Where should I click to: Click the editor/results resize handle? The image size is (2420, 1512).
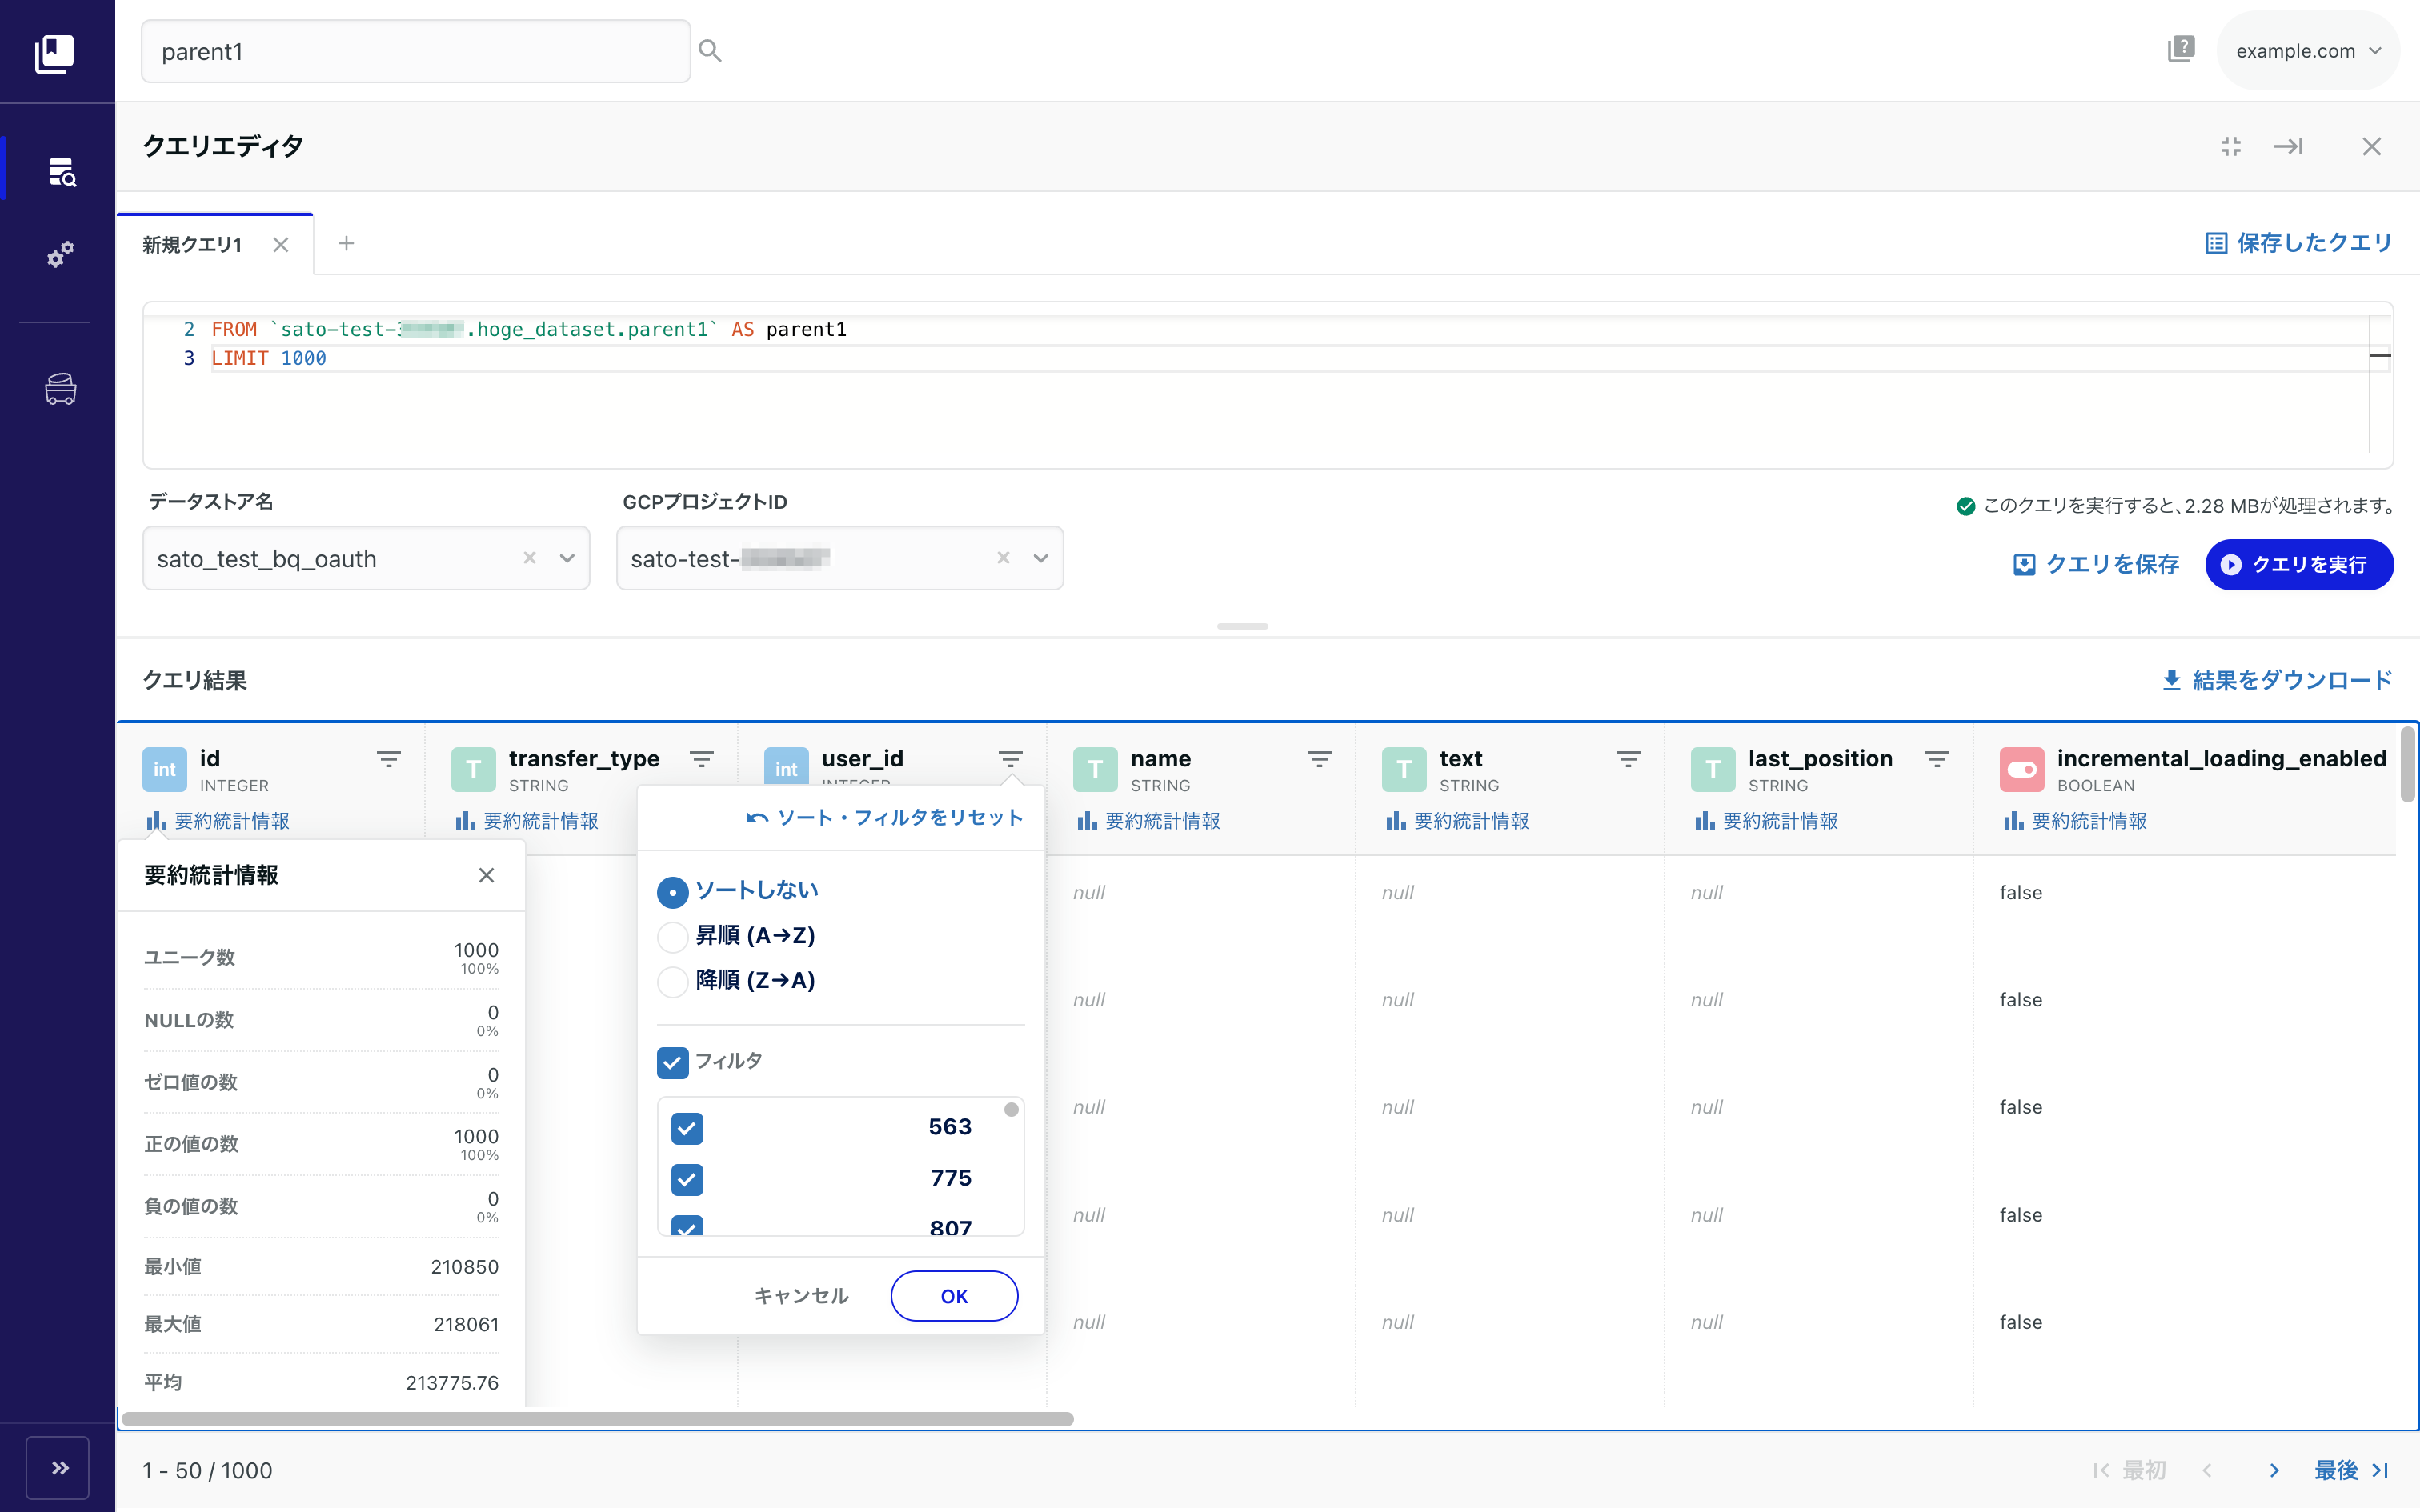[x=1242, y=626]
